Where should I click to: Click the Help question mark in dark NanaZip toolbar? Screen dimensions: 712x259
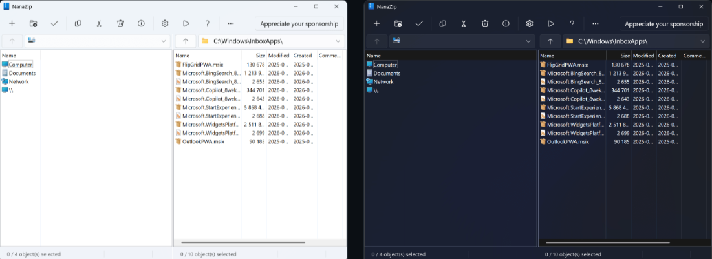572,24
